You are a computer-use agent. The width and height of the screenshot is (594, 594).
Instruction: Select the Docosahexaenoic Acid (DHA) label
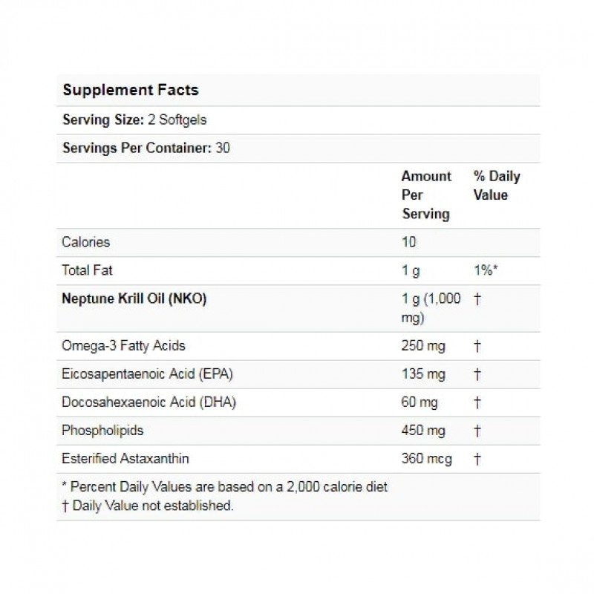pos(143,402)
